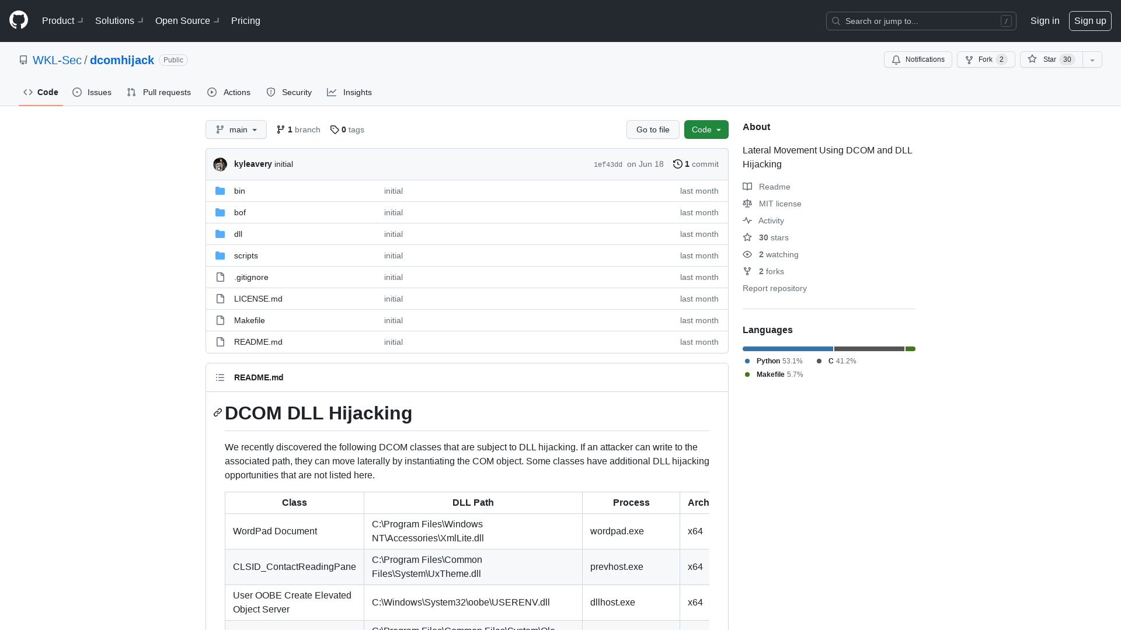
Task: Click the repository book icon beside WKL-Sec
Action: coord(23,60)
